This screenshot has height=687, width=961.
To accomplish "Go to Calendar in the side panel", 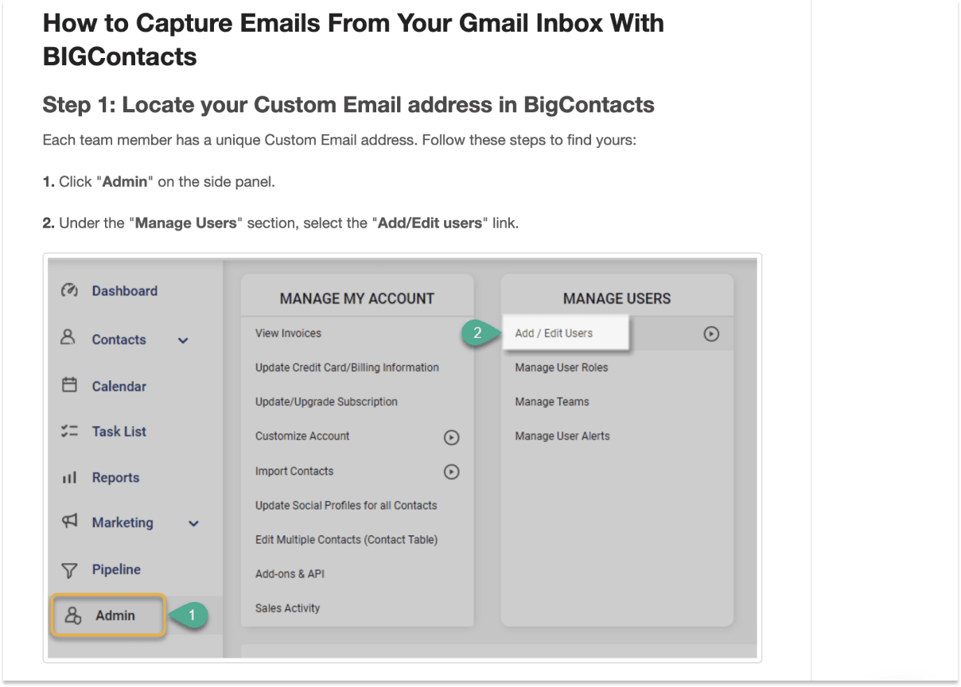I will pyautogui.click(x=119, y=386).
